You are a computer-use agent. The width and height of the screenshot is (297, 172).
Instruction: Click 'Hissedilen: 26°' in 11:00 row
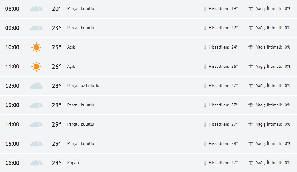click(223, 67)
